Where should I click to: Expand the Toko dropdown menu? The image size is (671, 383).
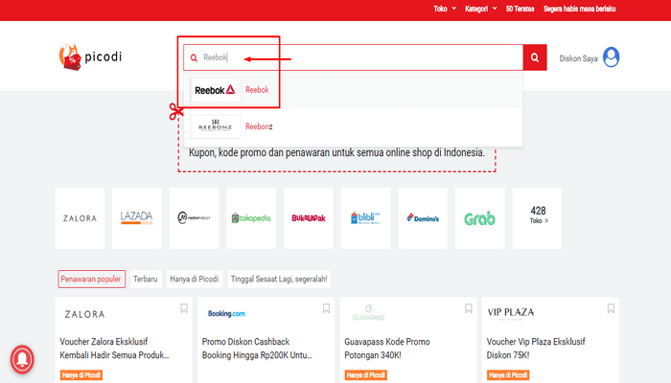point(445,9)
